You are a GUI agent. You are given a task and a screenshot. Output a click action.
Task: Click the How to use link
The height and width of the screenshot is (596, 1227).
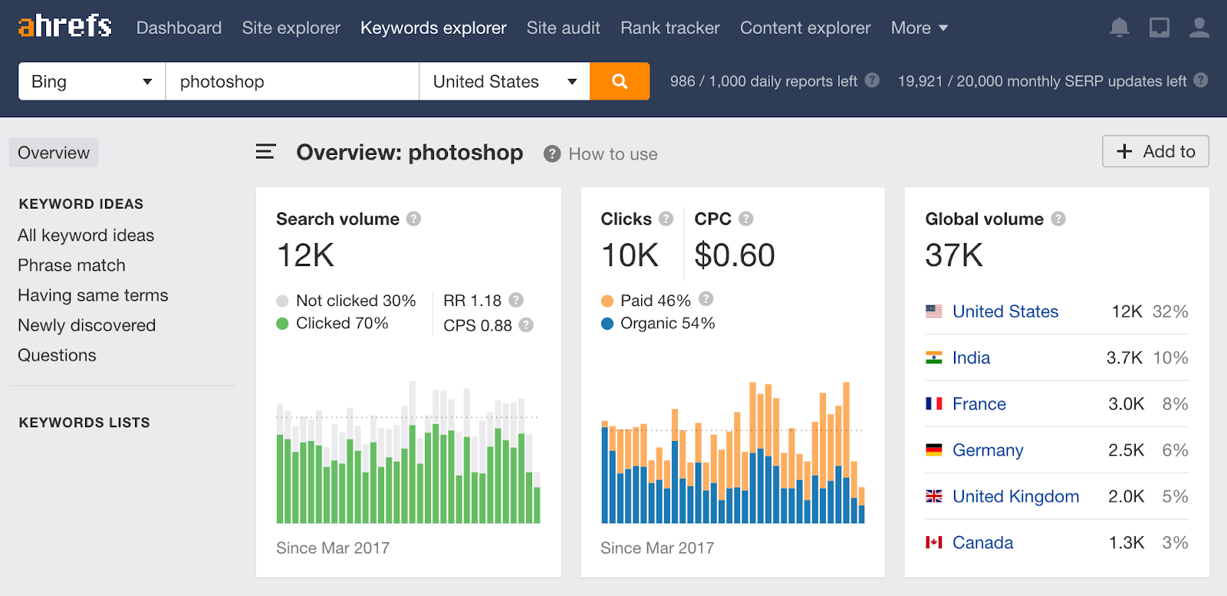tap(613, 154)
